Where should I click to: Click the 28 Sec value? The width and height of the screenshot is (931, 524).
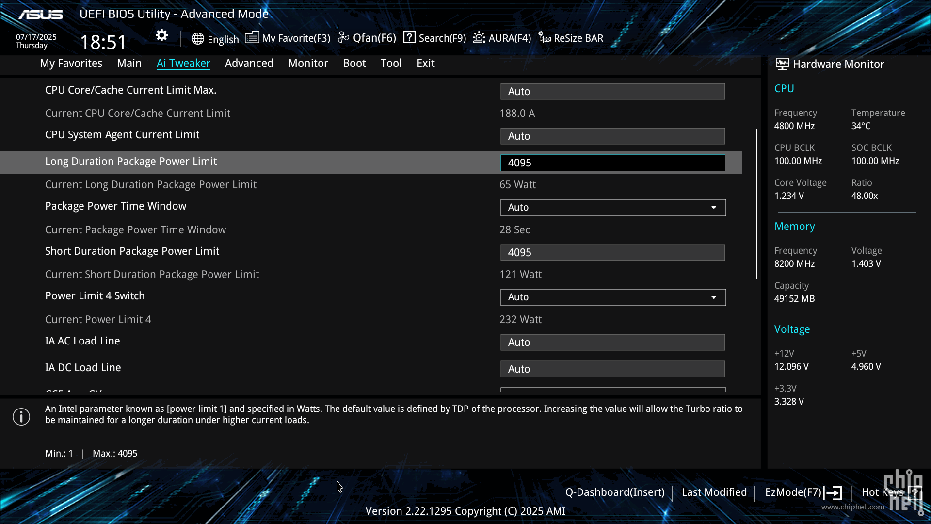514,230
